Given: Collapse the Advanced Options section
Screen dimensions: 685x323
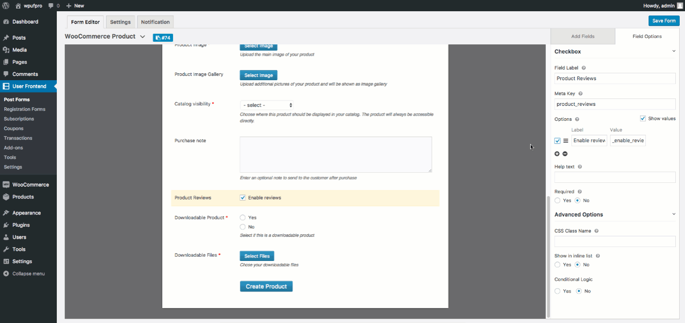Looking at the screenshot, I should click(674, 214).
